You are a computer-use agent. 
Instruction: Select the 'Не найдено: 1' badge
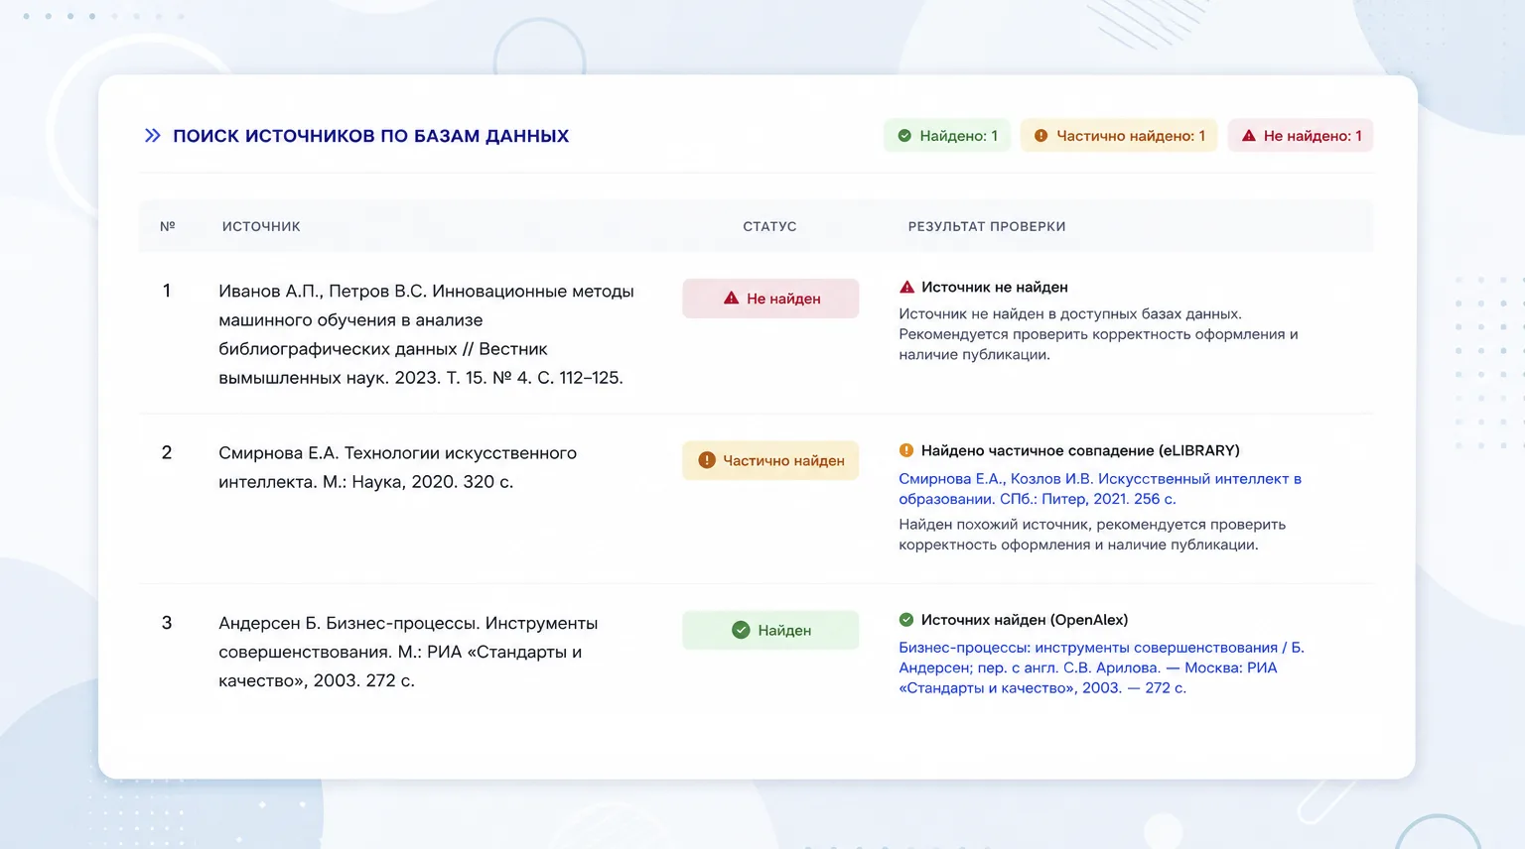tap(1301, 136)
